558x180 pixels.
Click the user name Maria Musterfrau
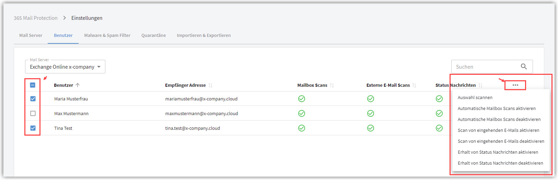[71, 99]
